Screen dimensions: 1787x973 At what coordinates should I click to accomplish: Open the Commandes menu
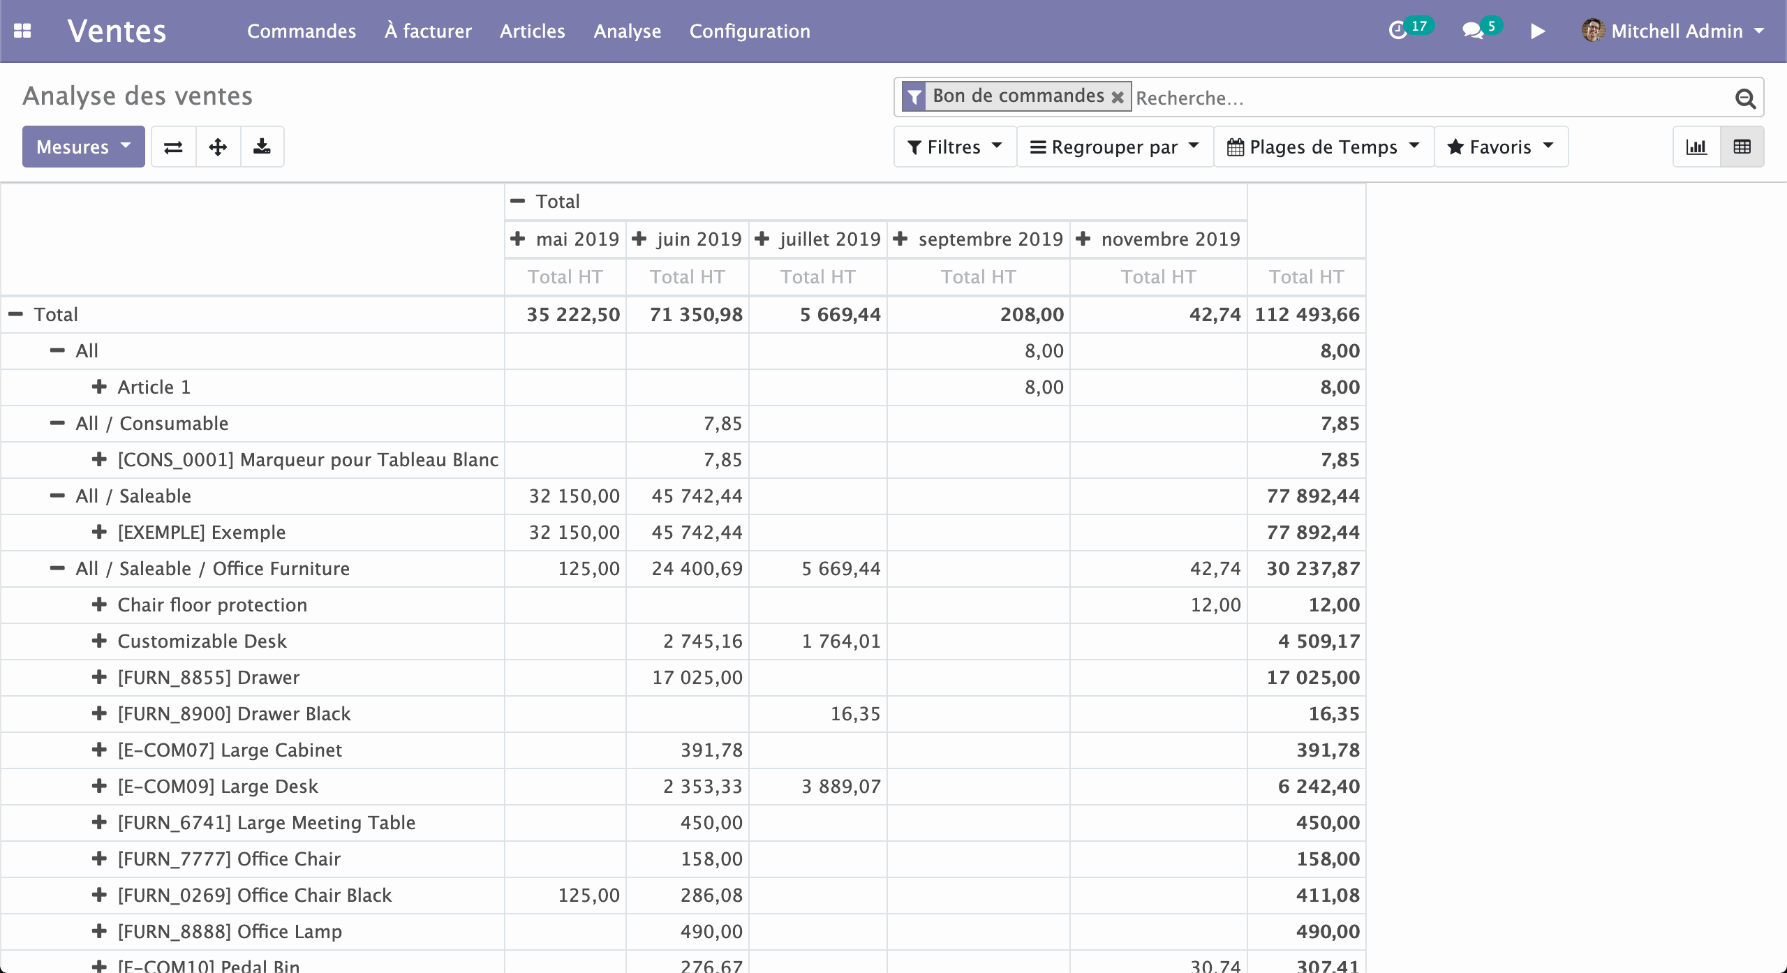click(302, 31)
